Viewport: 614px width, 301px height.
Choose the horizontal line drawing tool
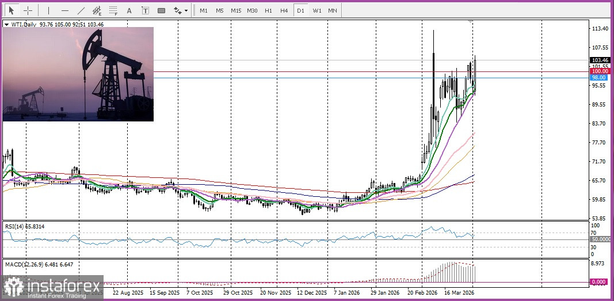pyautogui.click(x=64, y=10)
